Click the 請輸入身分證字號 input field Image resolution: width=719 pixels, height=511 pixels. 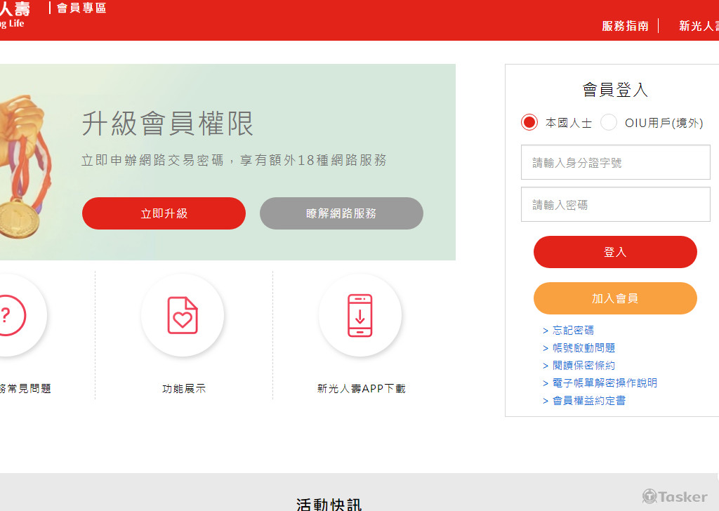615,163
